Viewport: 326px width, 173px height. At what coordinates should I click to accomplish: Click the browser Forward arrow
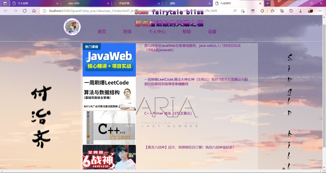[15, 11]
